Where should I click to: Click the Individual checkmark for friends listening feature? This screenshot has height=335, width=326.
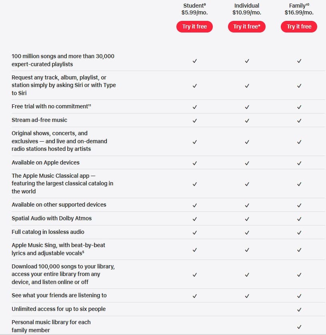click(247, 295)
